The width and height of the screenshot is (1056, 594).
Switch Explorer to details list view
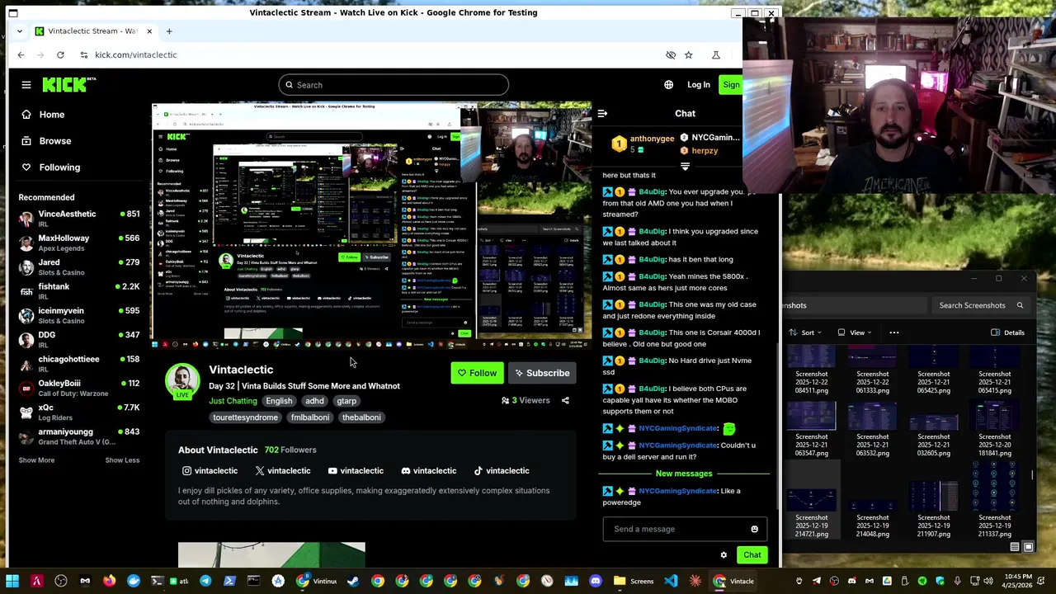[1015, 547]
